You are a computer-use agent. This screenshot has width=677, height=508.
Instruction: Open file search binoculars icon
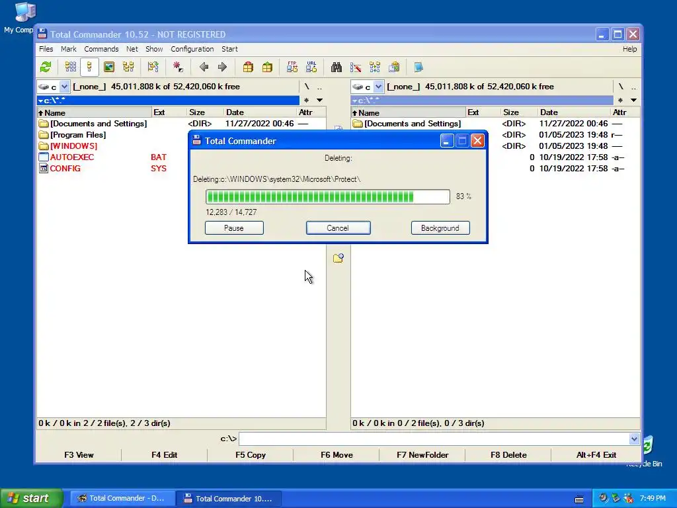(337, 67)
